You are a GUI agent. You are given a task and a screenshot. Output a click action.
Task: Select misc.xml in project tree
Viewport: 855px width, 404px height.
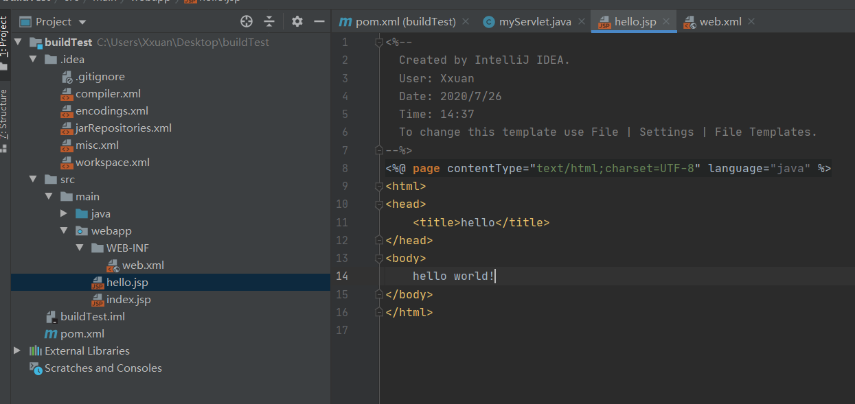point(97,145)
